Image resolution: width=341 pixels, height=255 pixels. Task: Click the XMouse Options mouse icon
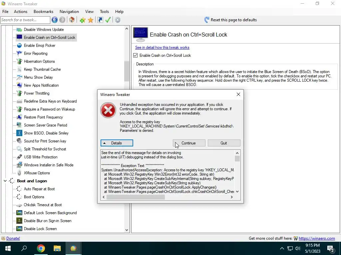click(x=19, y=173)
